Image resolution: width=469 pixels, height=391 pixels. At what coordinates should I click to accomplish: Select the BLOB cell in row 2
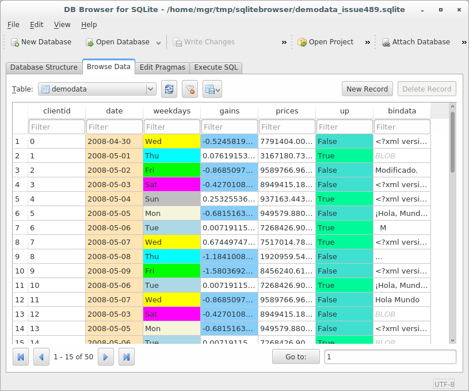coord(402,155)
